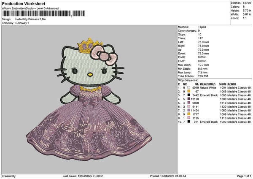
Task: Select Total Bobbin value 299.73ft
Action: pyautogui.click(x=203, y=76)
